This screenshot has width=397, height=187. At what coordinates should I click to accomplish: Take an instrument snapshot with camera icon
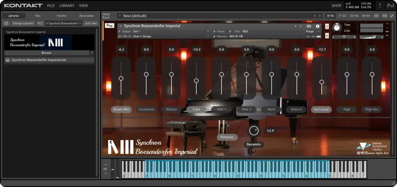309,26
